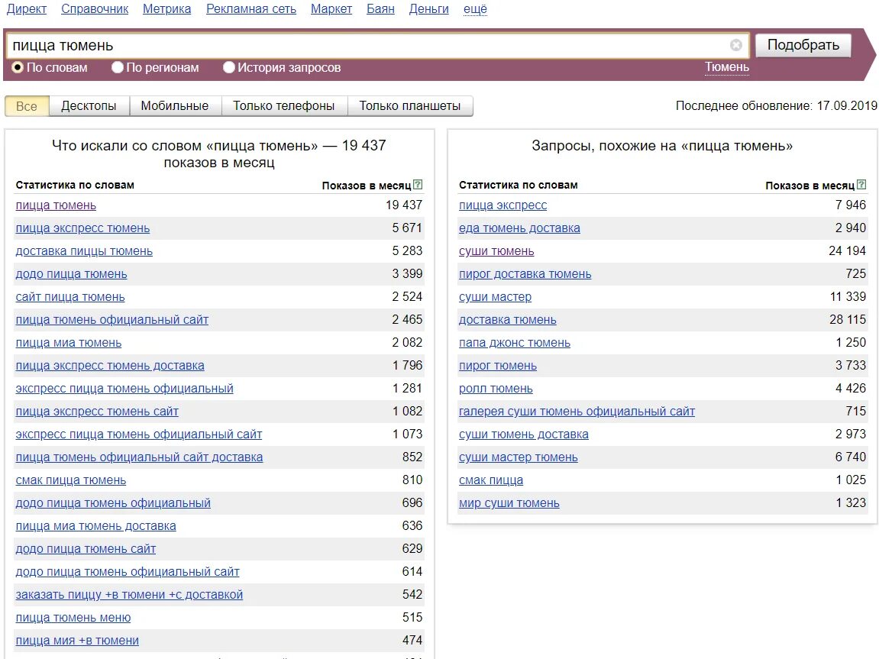
Task: Switch to the 'Мобильные' tab
Action: pos(175,106)
